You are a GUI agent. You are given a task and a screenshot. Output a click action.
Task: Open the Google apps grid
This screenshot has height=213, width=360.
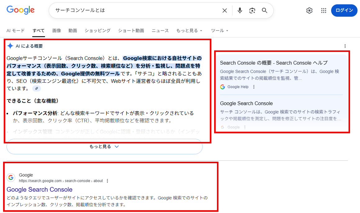[324, 10]
